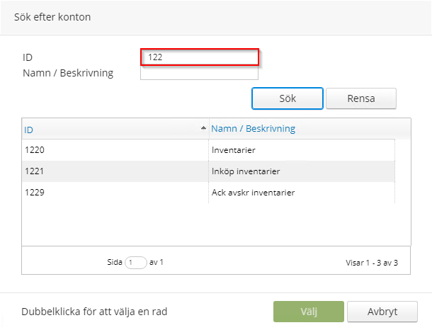Click the sort arrow in the ID header
The width and height of the screenshot is (432, 330).
point(203,128)
